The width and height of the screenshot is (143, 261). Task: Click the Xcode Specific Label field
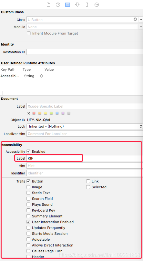pyautogui.click(x=85, y=106)
